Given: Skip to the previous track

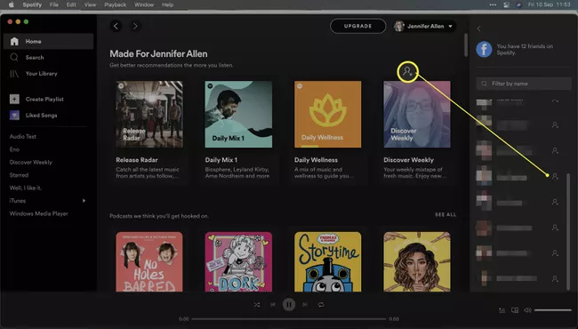Looking at the screenshot, I should 273,305.
